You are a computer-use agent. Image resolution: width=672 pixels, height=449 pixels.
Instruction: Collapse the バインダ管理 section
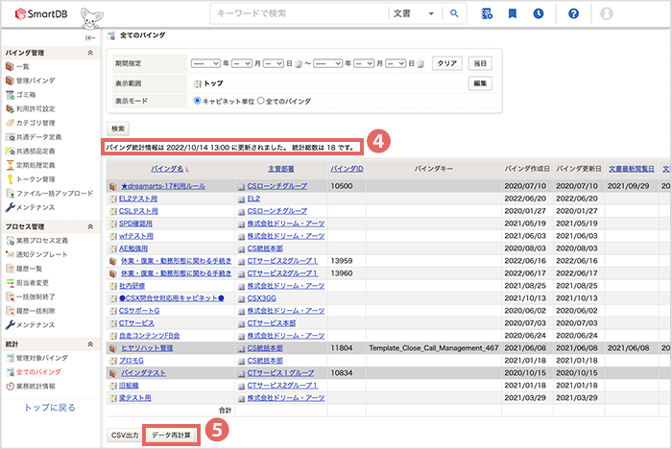click(90, 53)
